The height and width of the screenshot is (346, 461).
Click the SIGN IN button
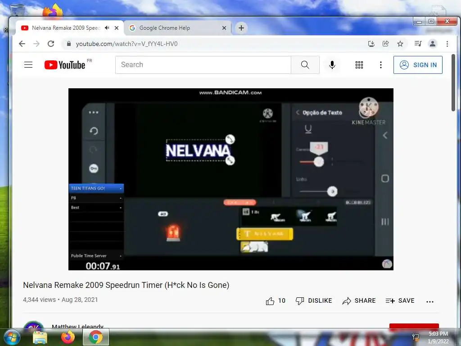coord(418,65)
